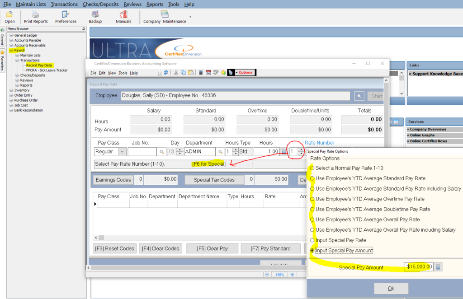Open the Transactions menu on main menu bar
The height and width of the screenshot is (299, 463).
[64, 4]
